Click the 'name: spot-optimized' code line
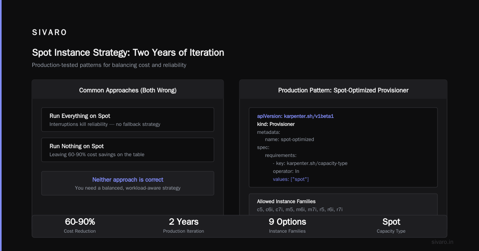This screenshot has height=251, width=479. pos(289,139)
